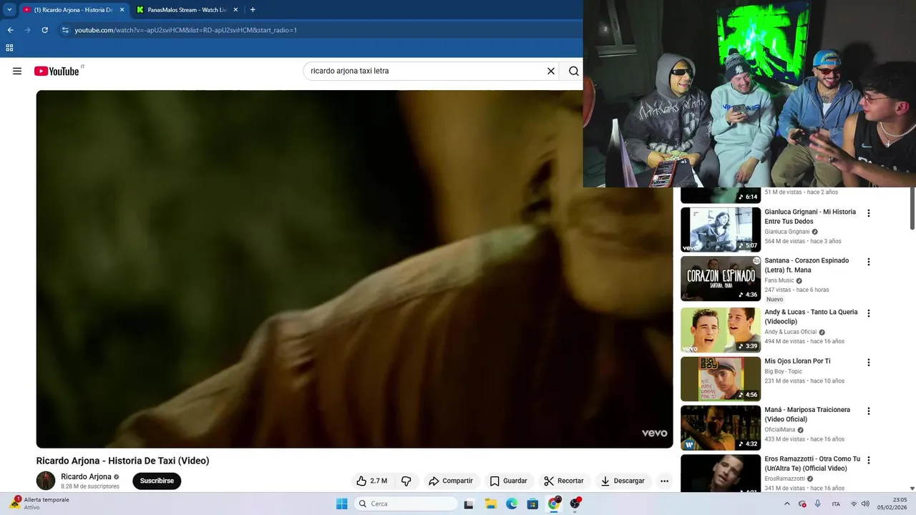Click taskbar Cerca search box
This screenshot has height=515, width=916.
(x=406, y=504)
